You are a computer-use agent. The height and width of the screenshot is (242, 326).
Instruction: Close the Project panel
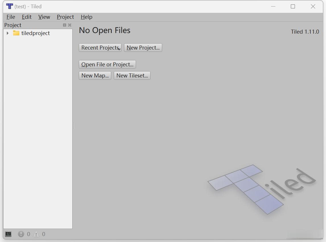point(70,25)
